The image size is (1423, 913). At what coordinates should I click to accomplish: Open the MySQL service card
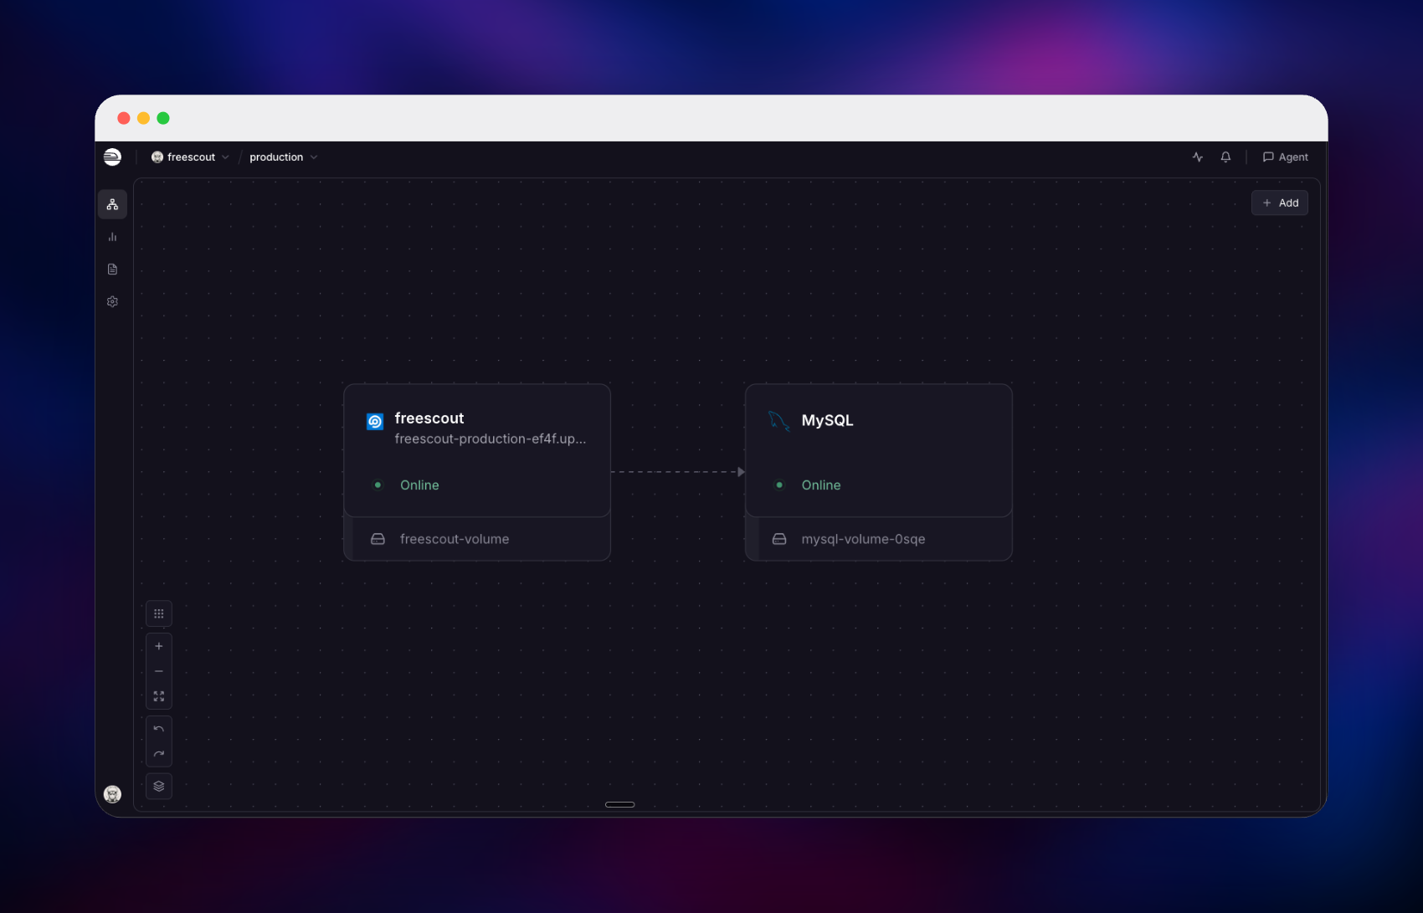pos(879,451)
